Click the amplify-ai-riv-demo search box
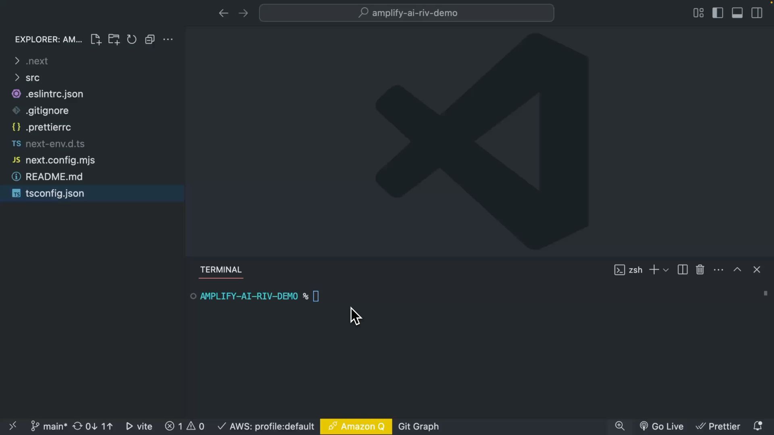 [x=406, y=13]
